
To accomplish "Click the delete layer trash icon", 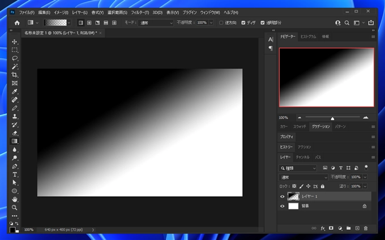I will 366,228.
